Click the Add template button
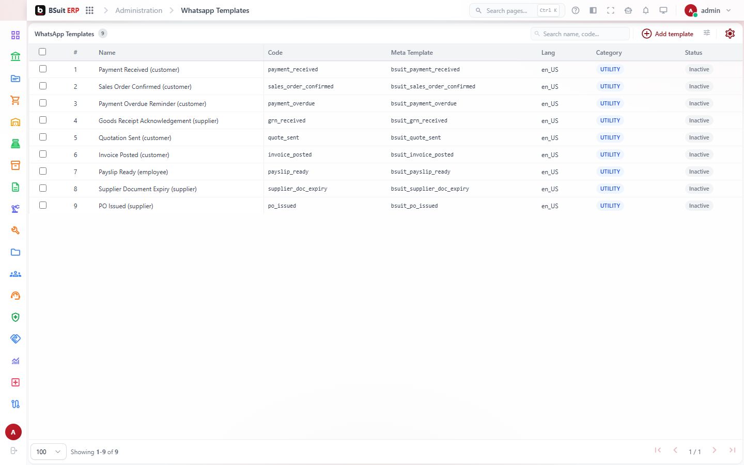Image resolution: width=744 pixels, height=465 pixels. (668, 34)
